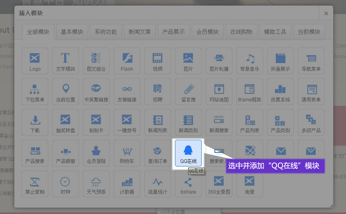346x214 pixels.
Task: Choose the Flash module icon
Action: (127, 61)
